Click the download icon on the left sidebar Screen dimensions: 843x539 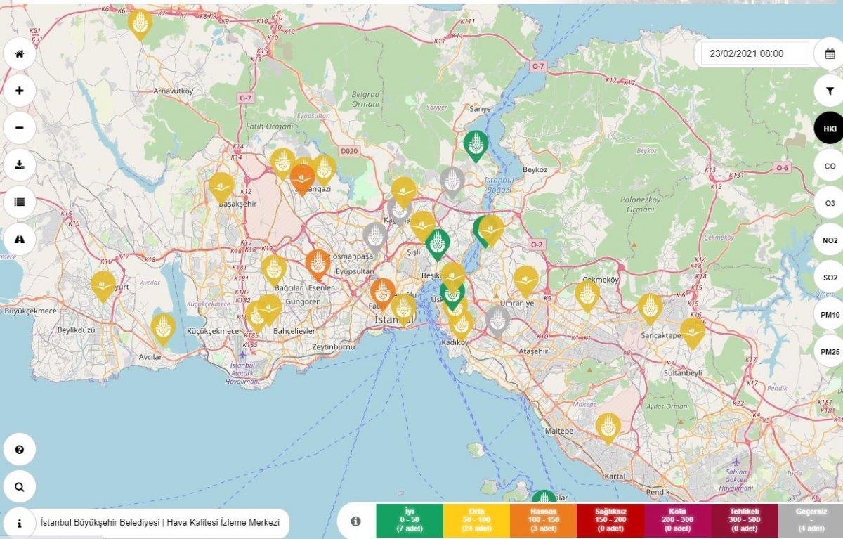[20, 164]
